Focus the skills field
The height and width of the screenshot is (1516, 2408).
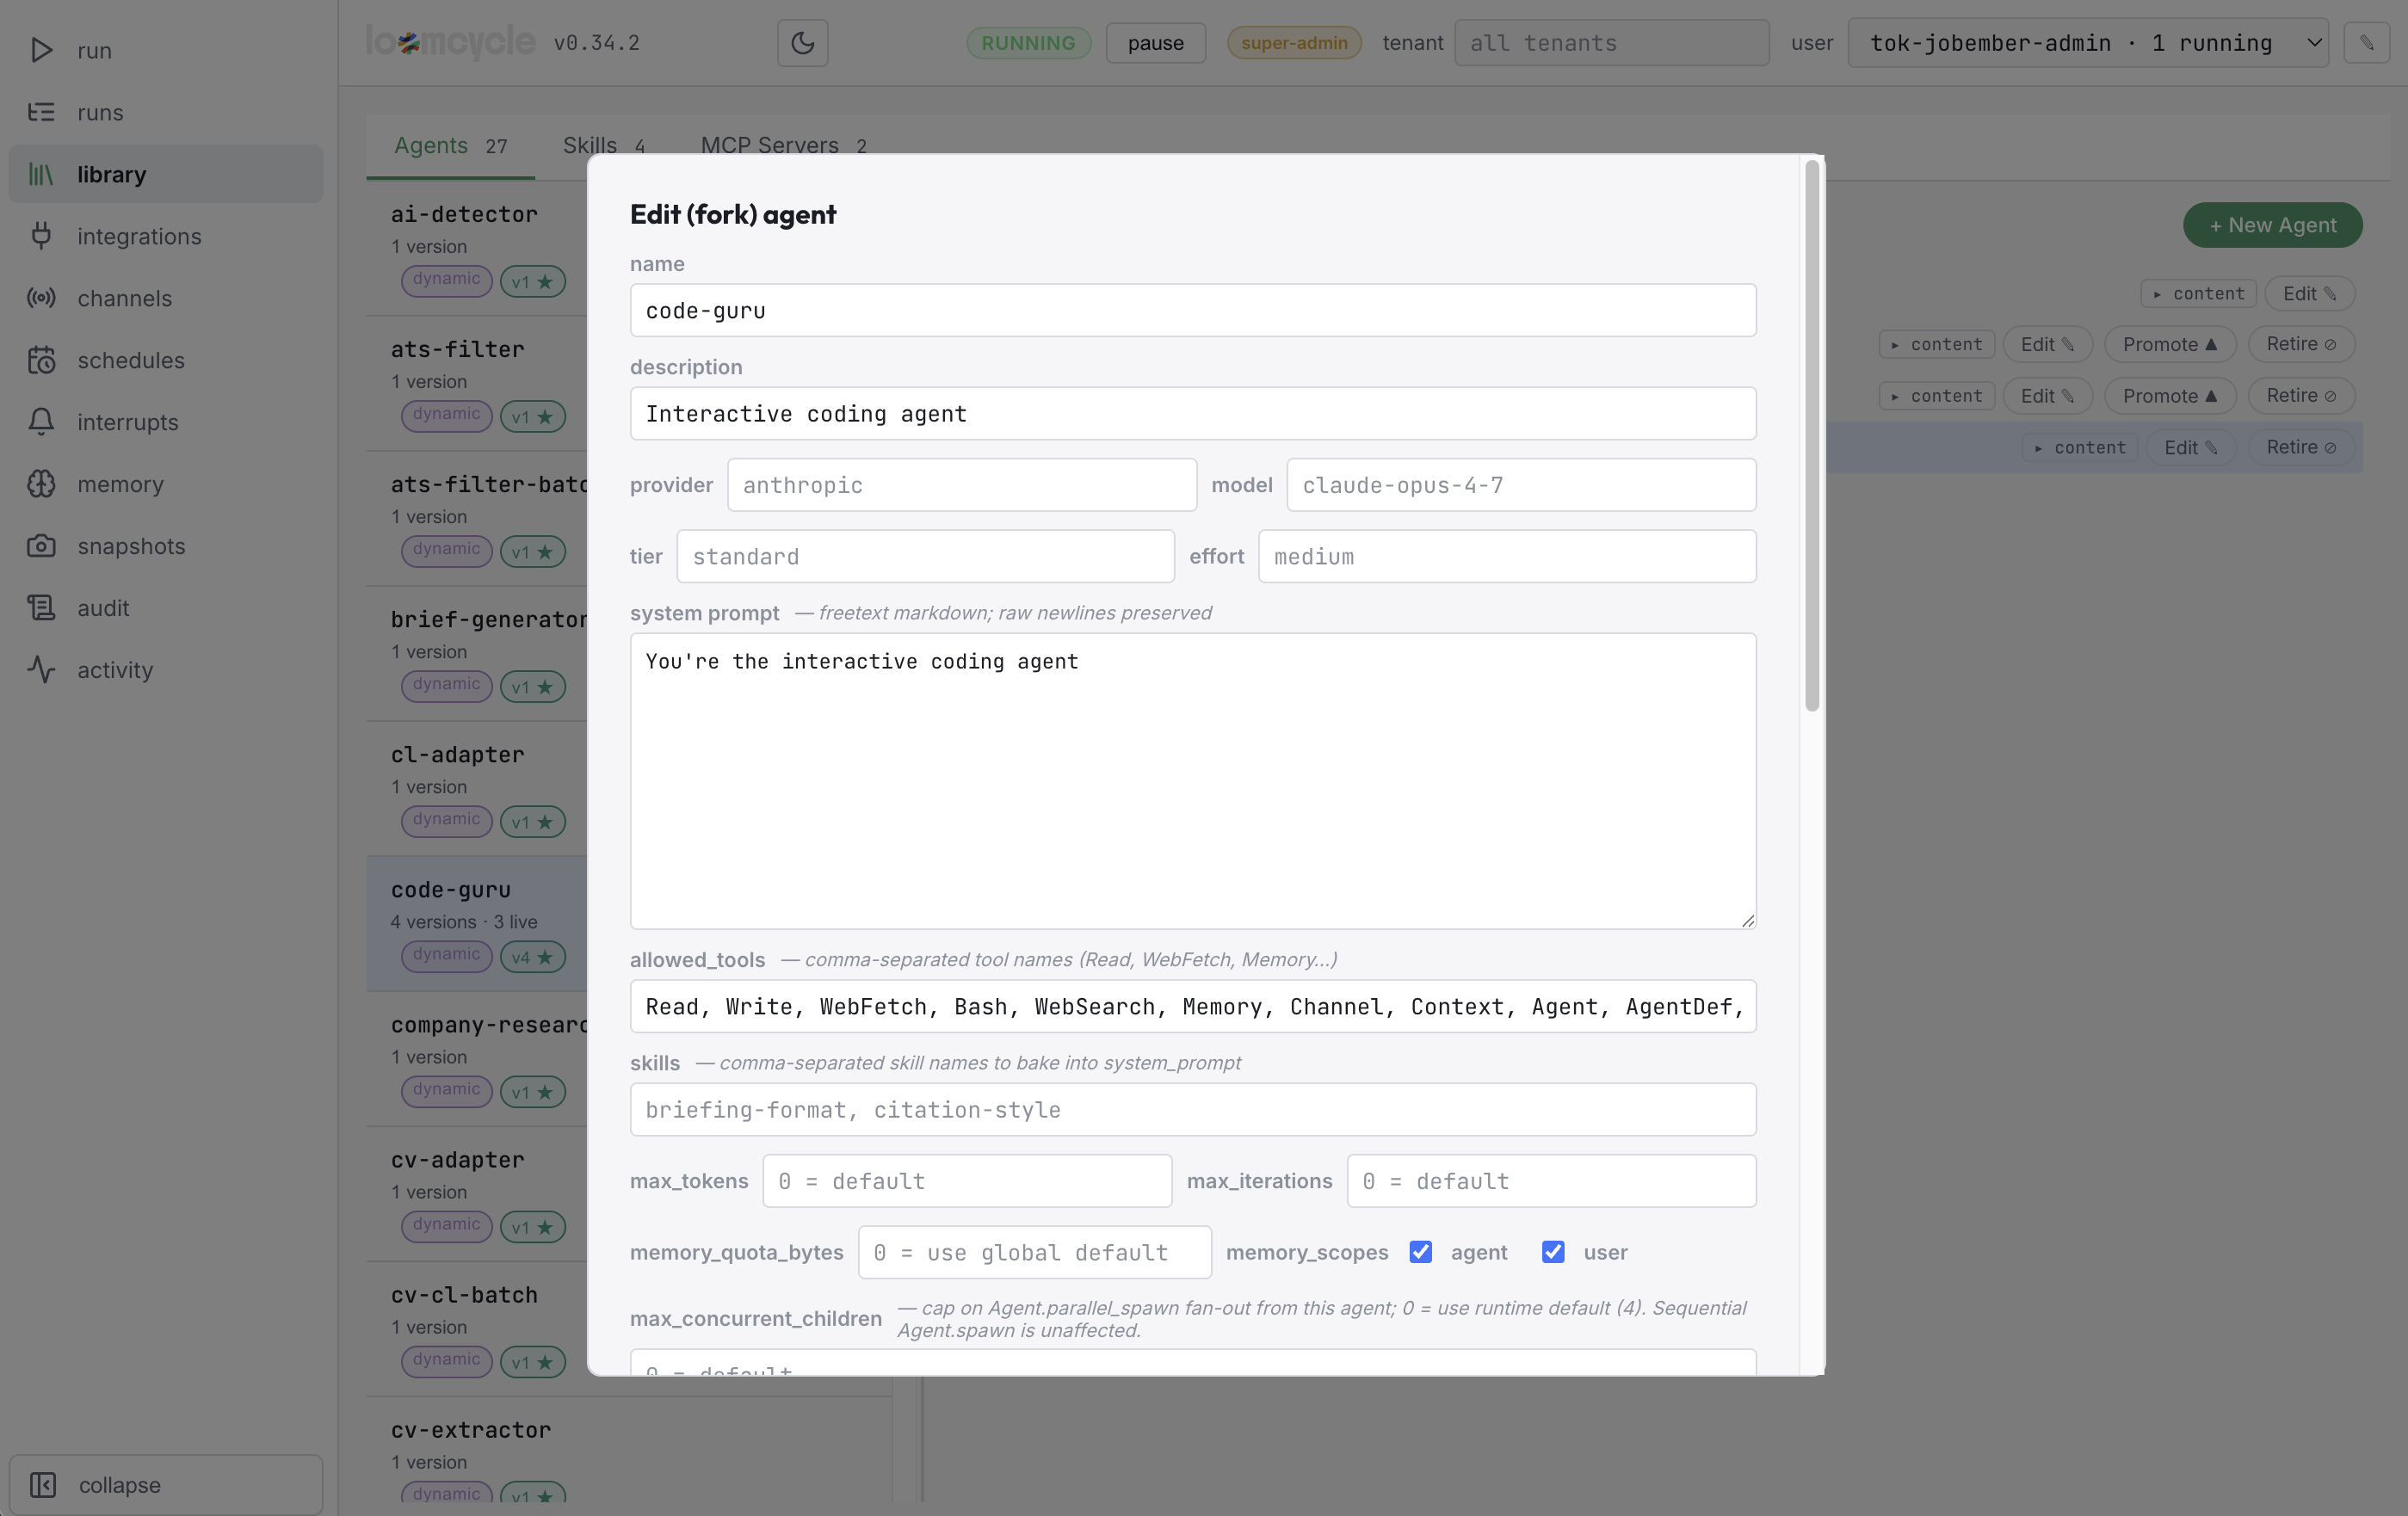1193,1110
